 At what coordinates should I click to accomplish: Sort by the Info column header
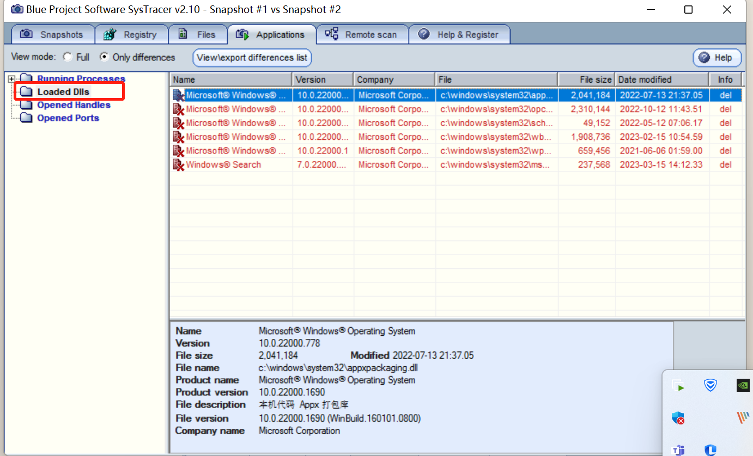(x=726, y=79)
